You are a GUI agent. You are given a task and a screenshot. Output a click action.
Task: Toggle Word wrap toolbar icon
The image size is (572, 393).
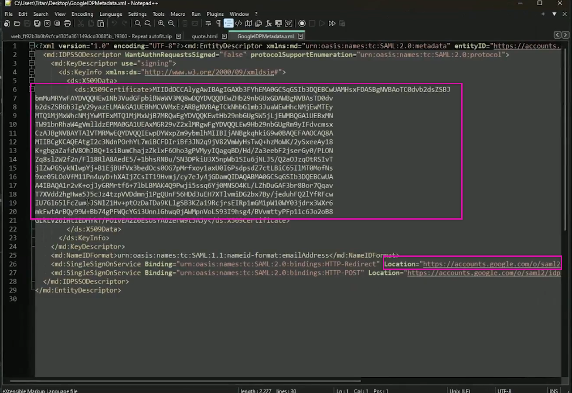coord(208,23)
